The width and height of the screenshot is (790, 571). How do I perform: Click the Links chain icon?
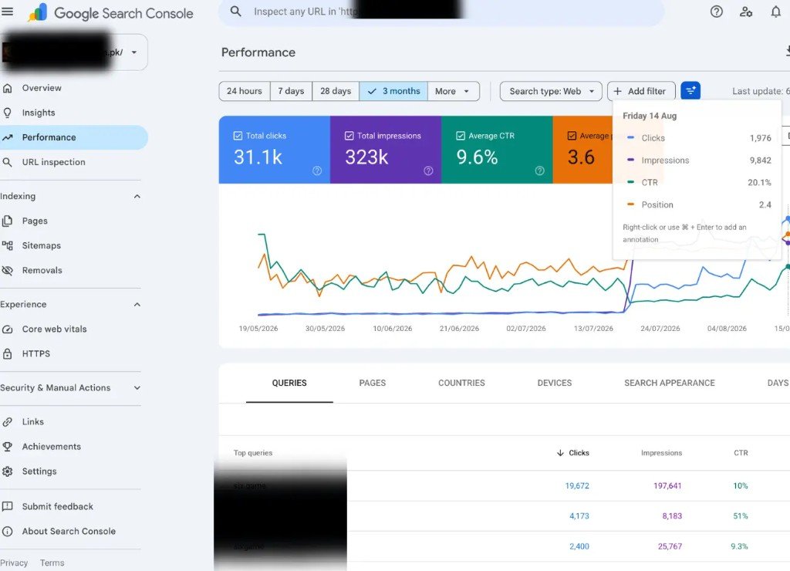tap(8, 422)
